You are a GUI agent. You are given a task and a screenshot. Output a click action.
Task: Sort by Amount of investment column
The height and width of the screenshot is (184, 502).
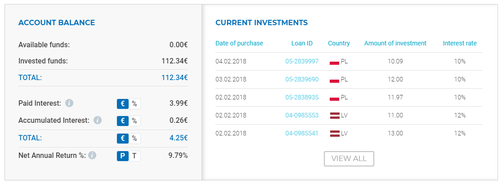(x=395, y=43)
